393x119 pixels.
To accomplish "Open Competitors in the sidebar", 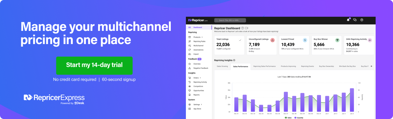I will pyautogui.click(x=198, y=86).
